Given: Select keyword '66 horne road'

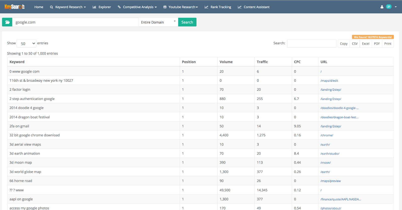Looking at the screenshot, I should point(21,181).
